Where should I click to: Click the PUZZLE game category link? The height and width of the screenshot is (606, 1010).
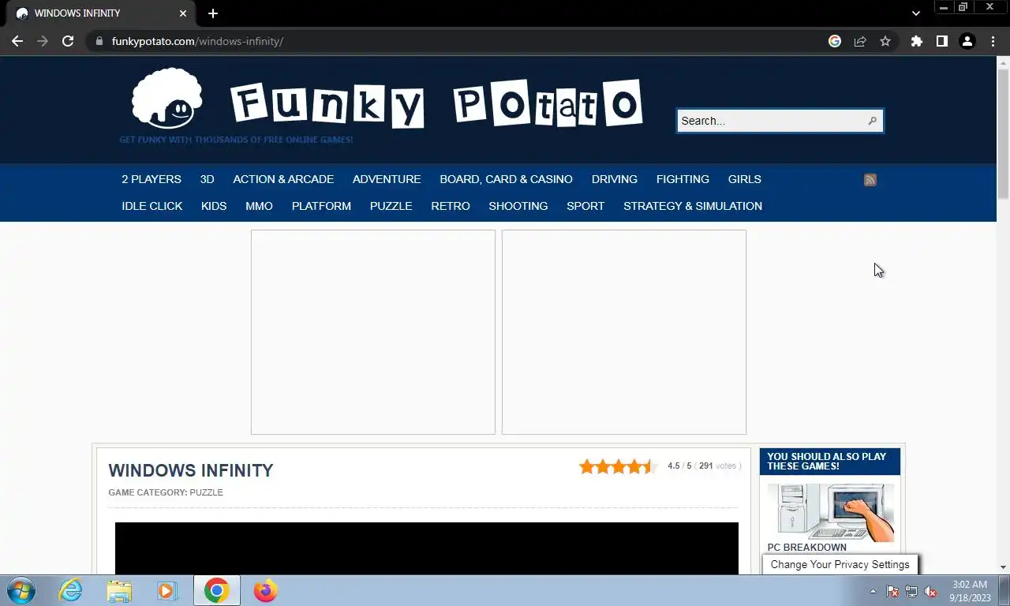206,492
